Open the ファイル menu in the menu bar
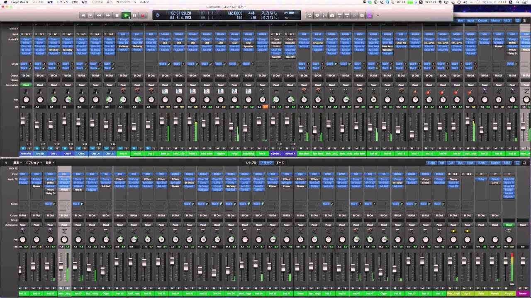Image resolution: width=531 pixels, height=298 pixels. click(x=38, y=2)
